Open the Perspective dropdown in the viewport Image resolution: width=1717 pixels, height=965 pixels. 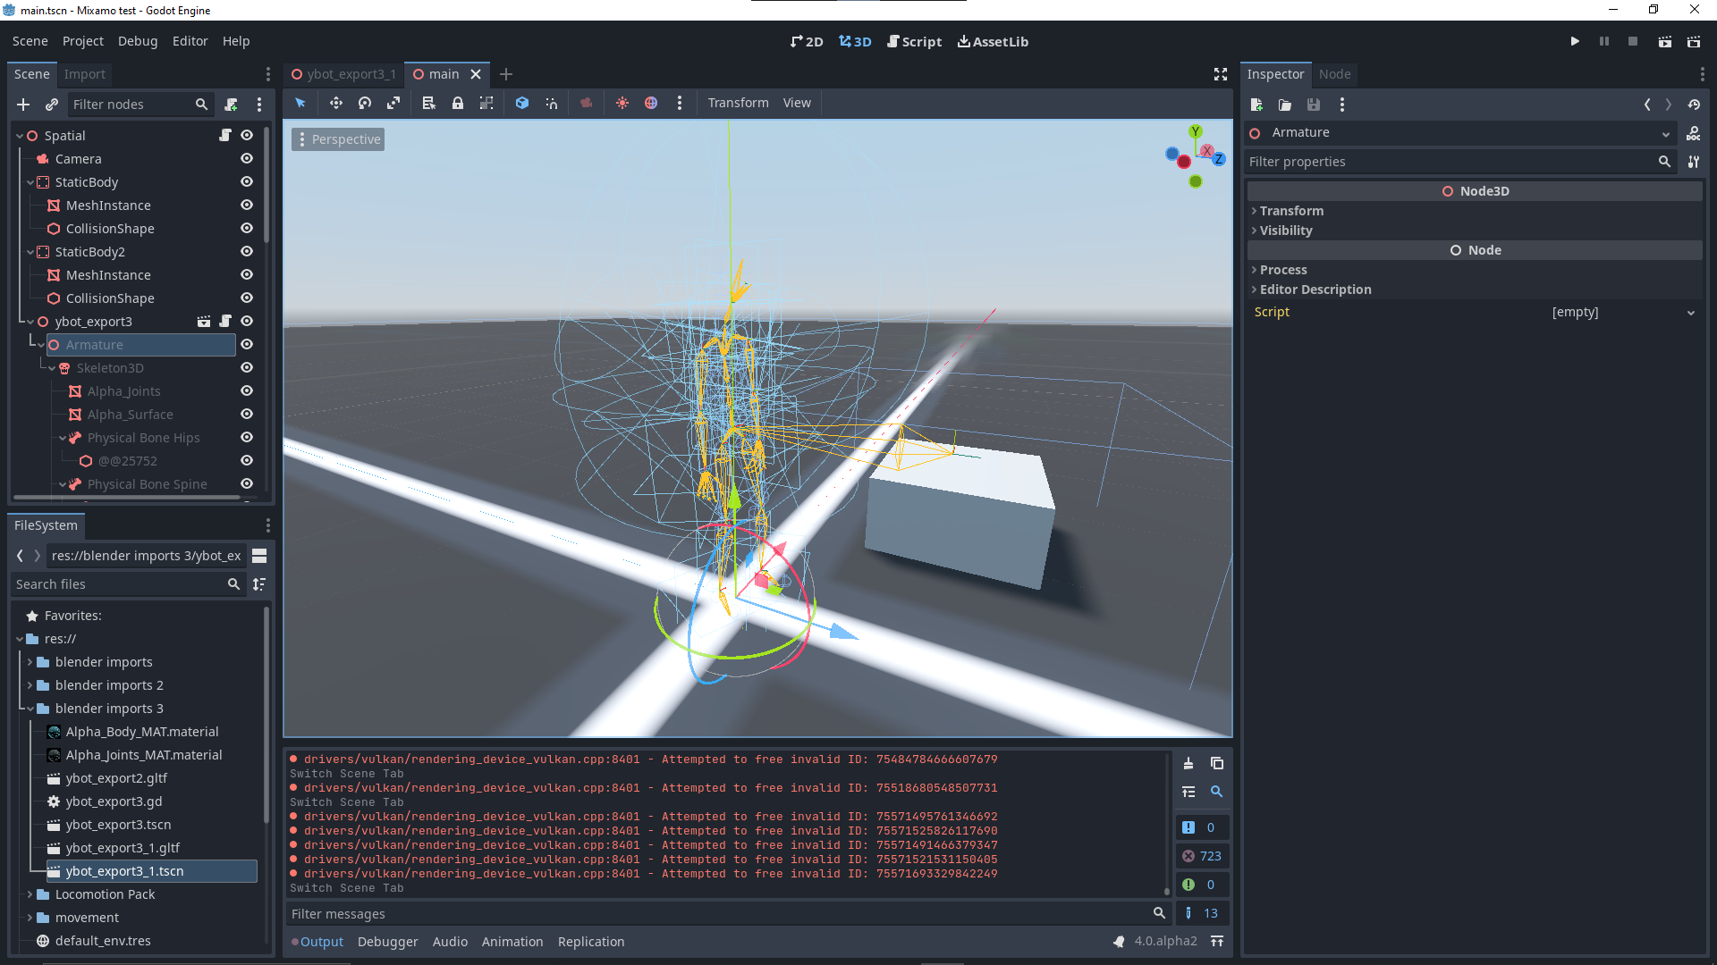pos(338,138)
